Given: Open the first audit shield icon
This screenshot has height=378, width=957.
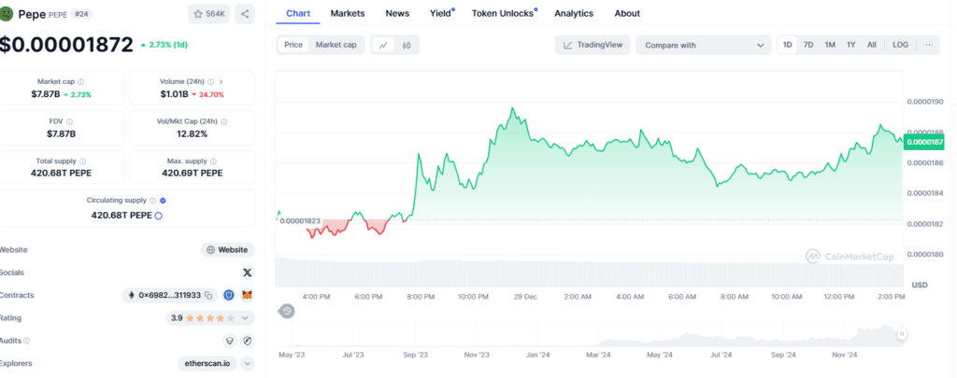Looking at the screenshot, I should (229, 341).
